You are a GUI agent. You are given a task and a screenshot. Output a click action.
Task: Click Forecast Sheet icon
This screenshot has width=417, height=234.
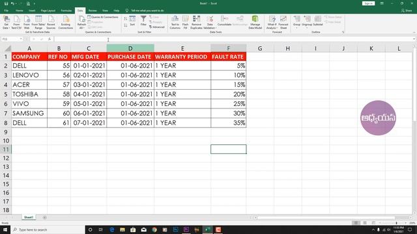[x=283, y=23]
